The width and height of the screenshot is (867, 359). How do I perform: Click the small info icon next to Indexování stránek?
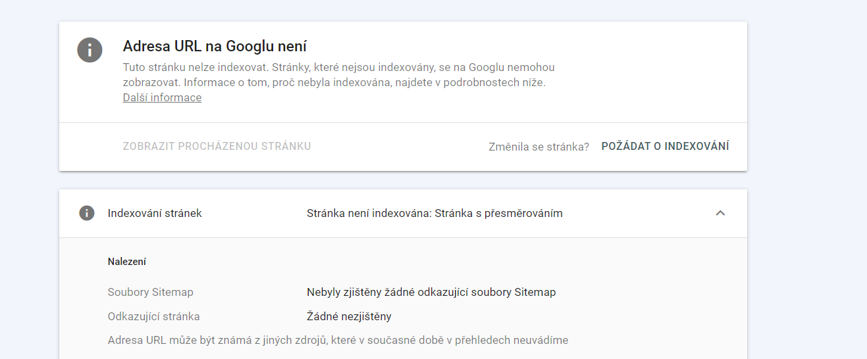[87, 213]
